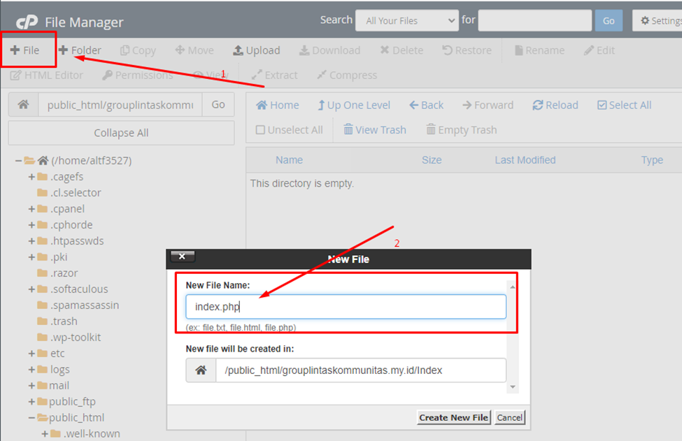682x441 pixels.
Task: Navigate Forward in the file pane
Action: click(488, 105)
